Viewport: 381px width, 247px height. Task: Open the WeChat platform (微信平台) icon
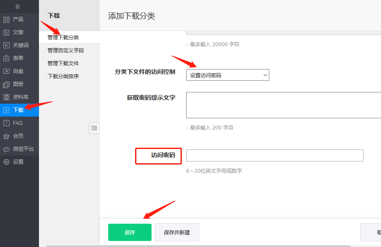pyautogui.click(x=6, y=149)
